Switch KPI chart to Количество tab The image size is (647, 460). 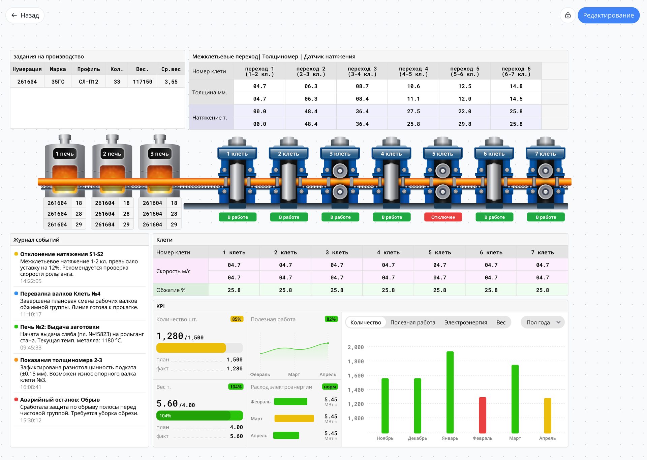[x=366, y=323]
